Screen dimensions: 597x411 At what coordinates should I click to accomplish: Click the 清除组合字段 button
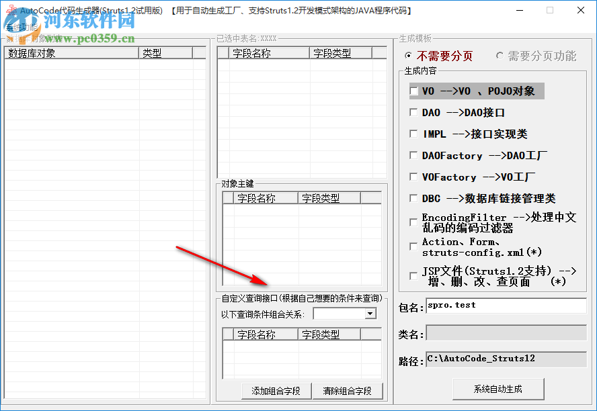[x=348, y=391]
